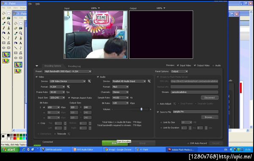254x161 pixels.
Task: Switch to Encoding Log tab
Action: tap(74, 66)
